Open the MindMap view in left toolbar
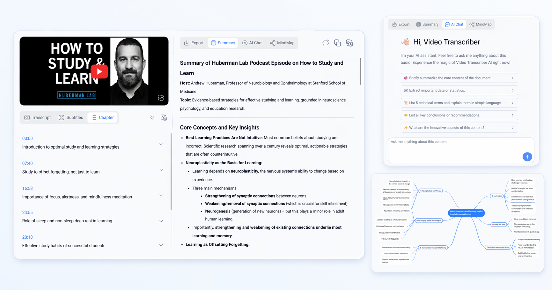The height and width of the screenshot is (290, 552). 282,42
